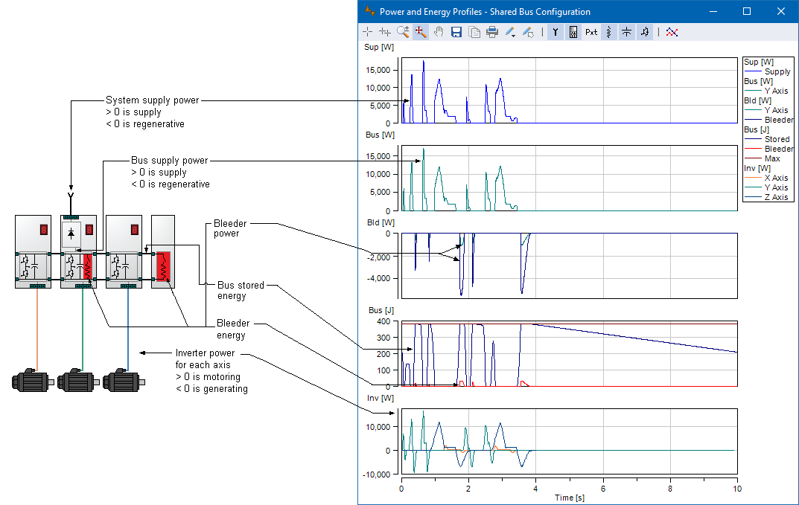Print the chart using the printer icon
Image resolution: width=799 pixels, height=505 pixels.
(x=492, y=32)
